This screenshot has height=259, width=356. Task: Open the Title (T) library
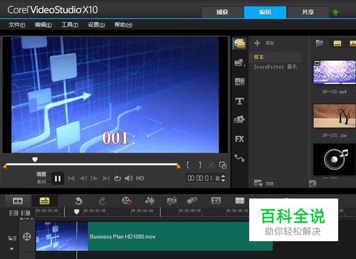(x=240, y=101)
